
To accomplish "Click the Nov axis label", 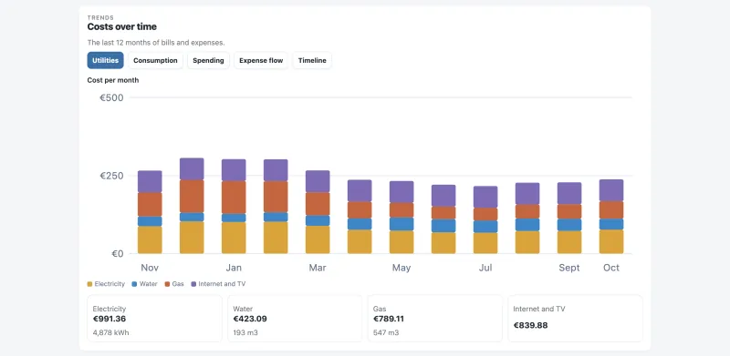I will click(x=150, y=268).
